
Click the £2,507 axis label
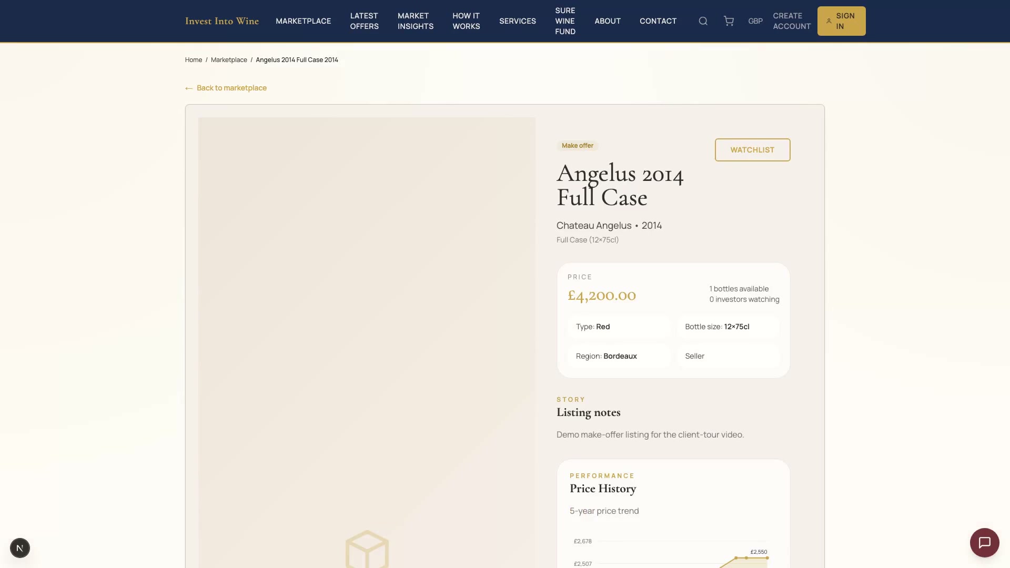583,564
